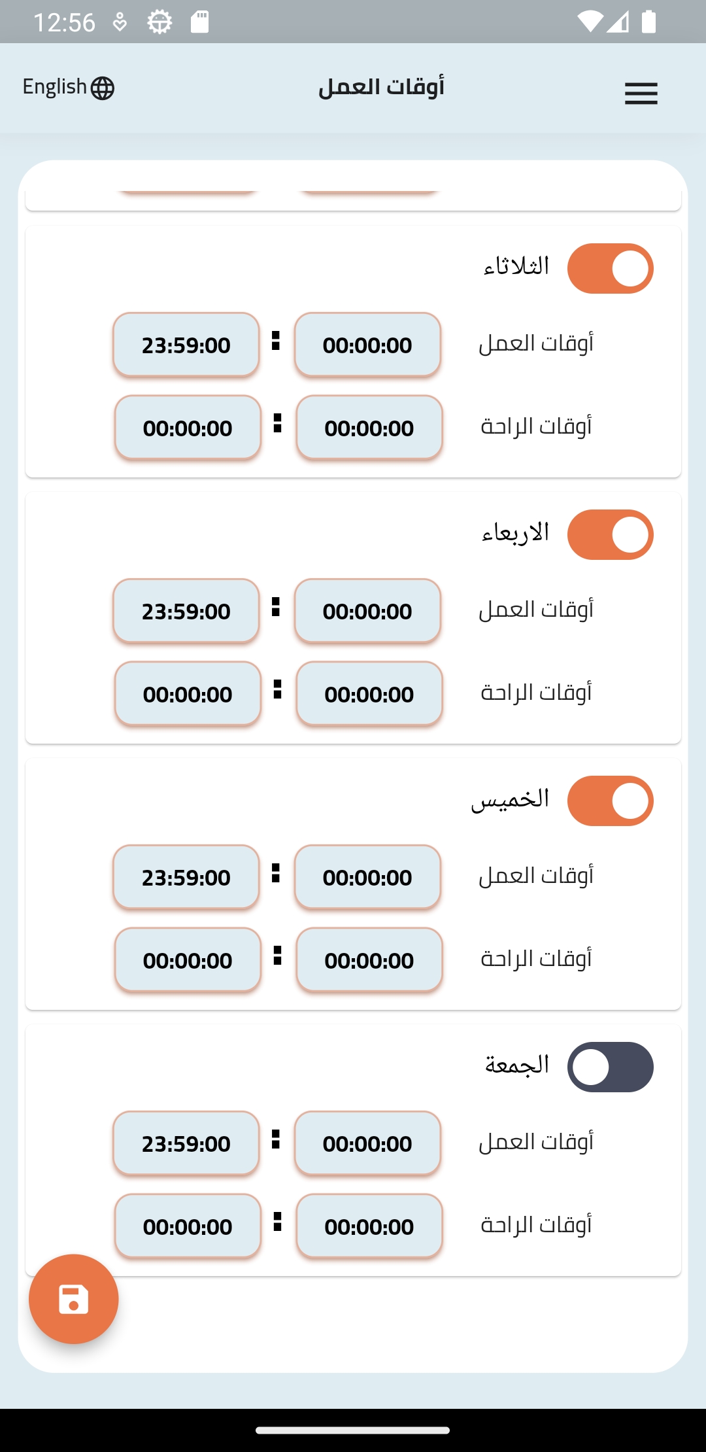Open the hamburger navigation menu
706x1452 pixels.
point(641,94)
